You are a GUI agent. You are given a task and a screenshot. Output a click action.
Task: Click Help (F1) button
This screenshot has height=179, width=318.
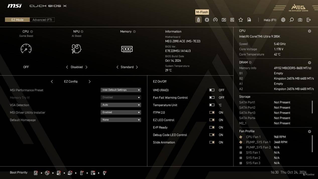270,20
